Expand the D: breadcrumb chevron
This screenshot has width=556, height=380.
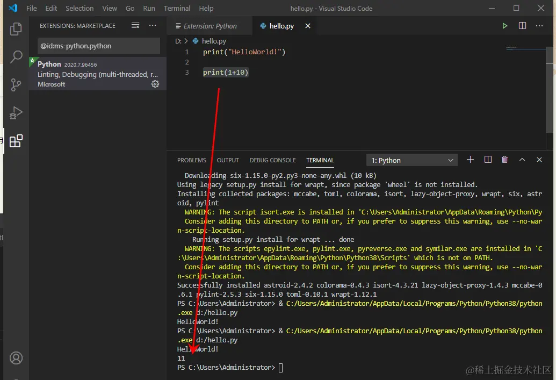coord(186,41)
